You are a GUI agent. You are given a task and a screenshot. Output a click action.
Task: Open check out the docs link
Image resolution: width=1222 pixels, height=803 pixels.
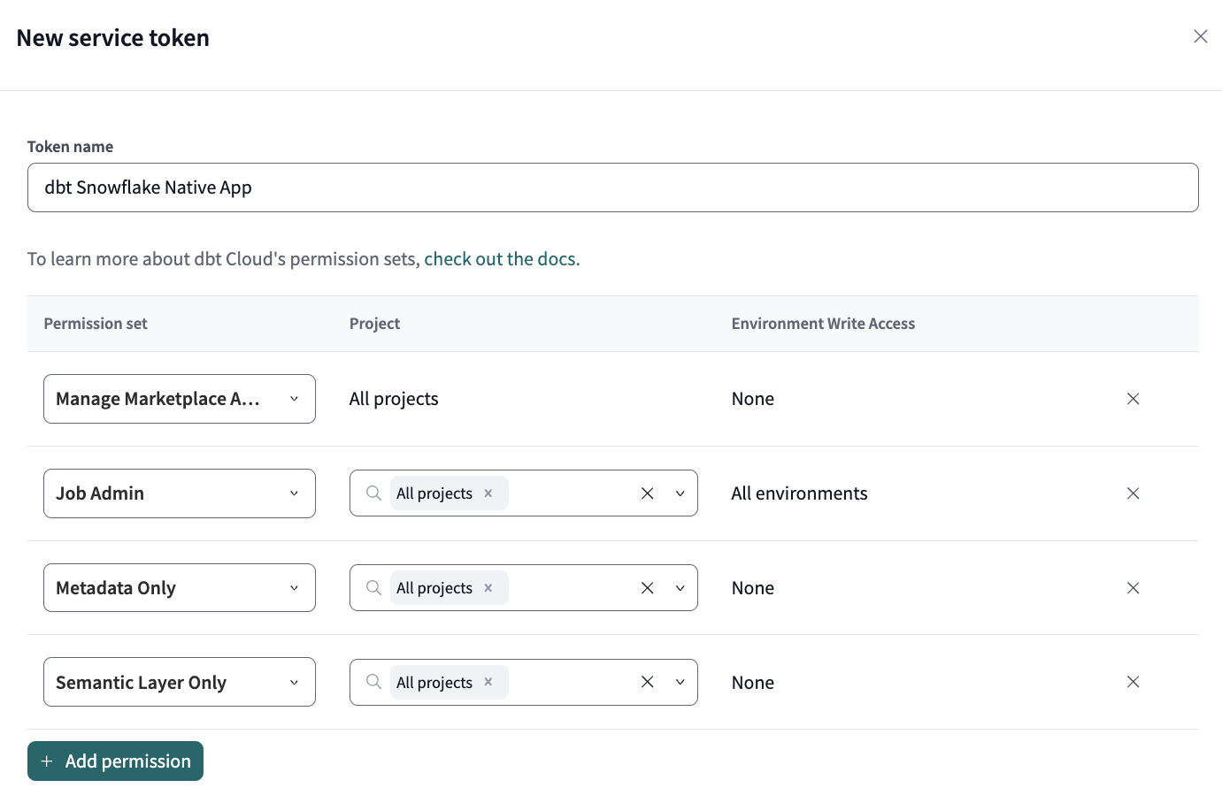click(501, 258)
